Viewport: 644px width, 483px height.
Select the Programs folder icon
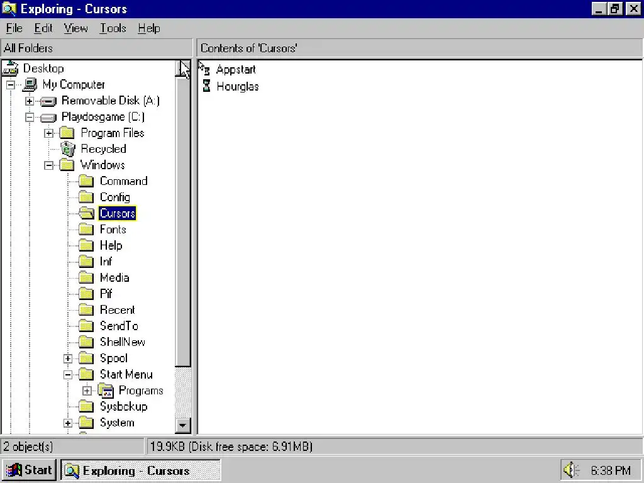click(106, 390)
